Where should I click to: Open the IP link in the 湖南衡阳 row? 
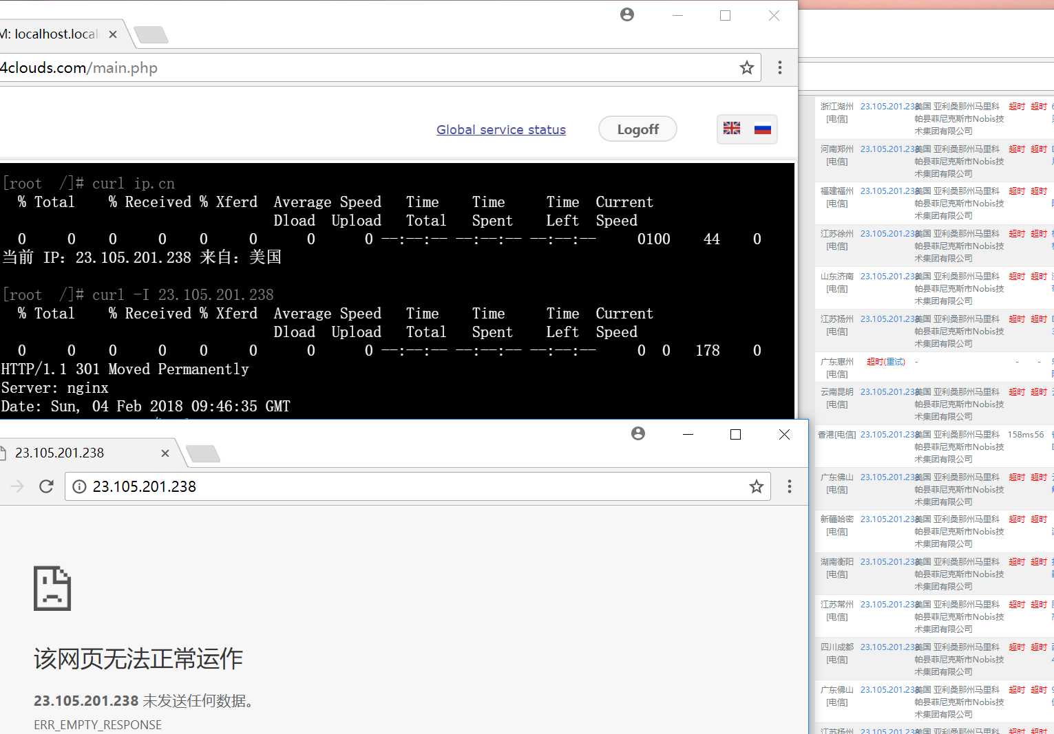click(887, 562)
